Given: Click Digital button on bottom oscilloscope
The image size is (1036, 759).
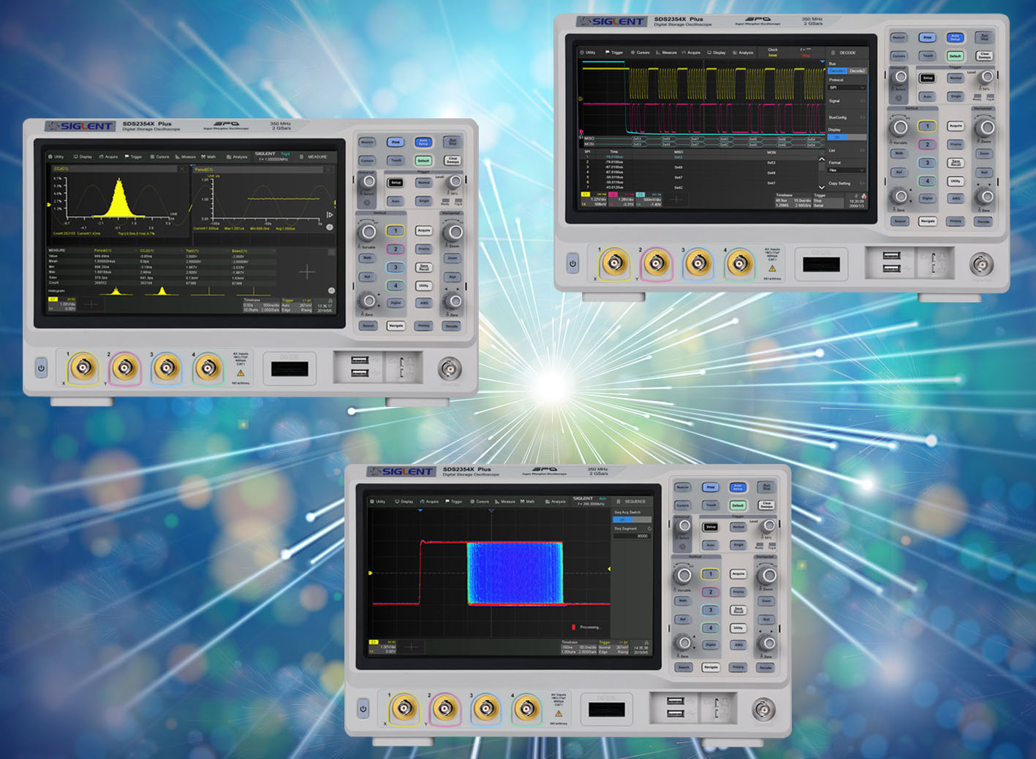Looking at the screenshot, I should [x=711, y=645].
